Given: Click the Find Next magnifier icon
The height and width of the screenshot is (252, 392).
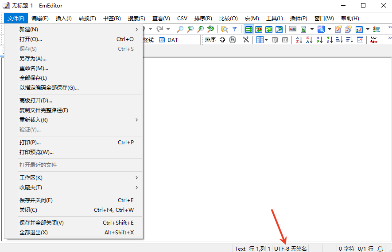Looking at the screenshot, I should point(201,29).
